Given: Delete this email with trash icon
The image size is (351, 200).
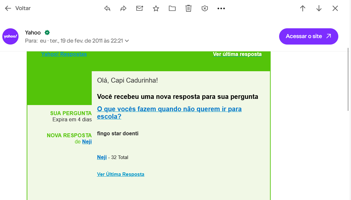Looking at the screenshot, I should coord(188,8).
